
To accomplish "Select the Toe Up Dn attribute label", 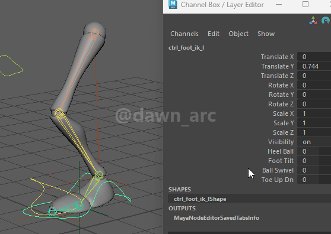I will [x=278, y=180].
